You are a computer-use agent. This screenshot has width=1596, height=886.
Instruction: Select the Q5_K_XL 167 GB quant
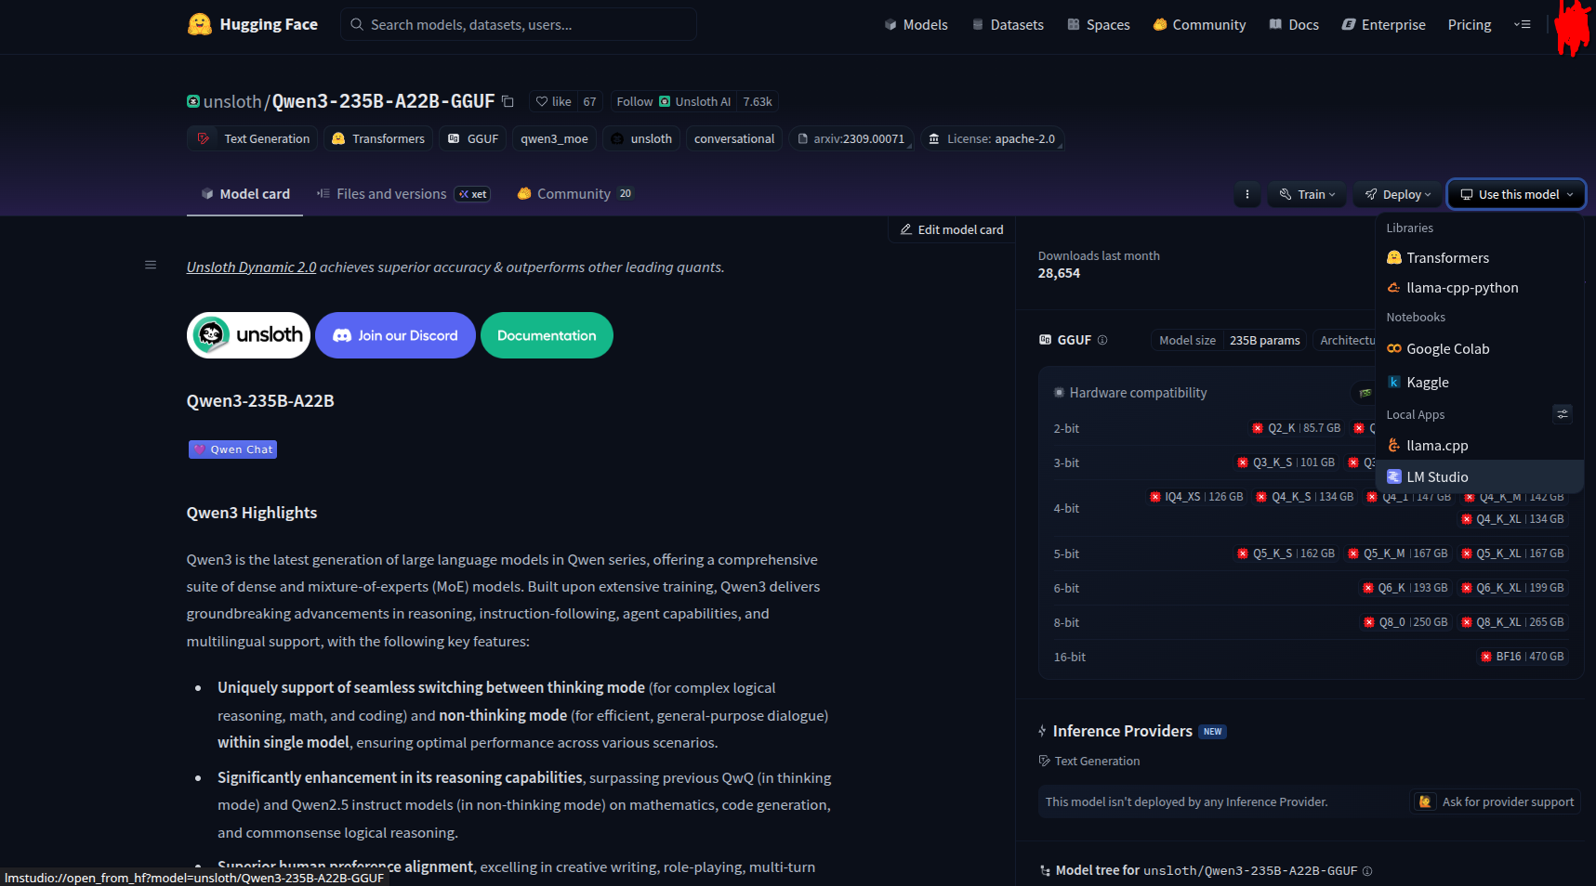pos(1512,554)
